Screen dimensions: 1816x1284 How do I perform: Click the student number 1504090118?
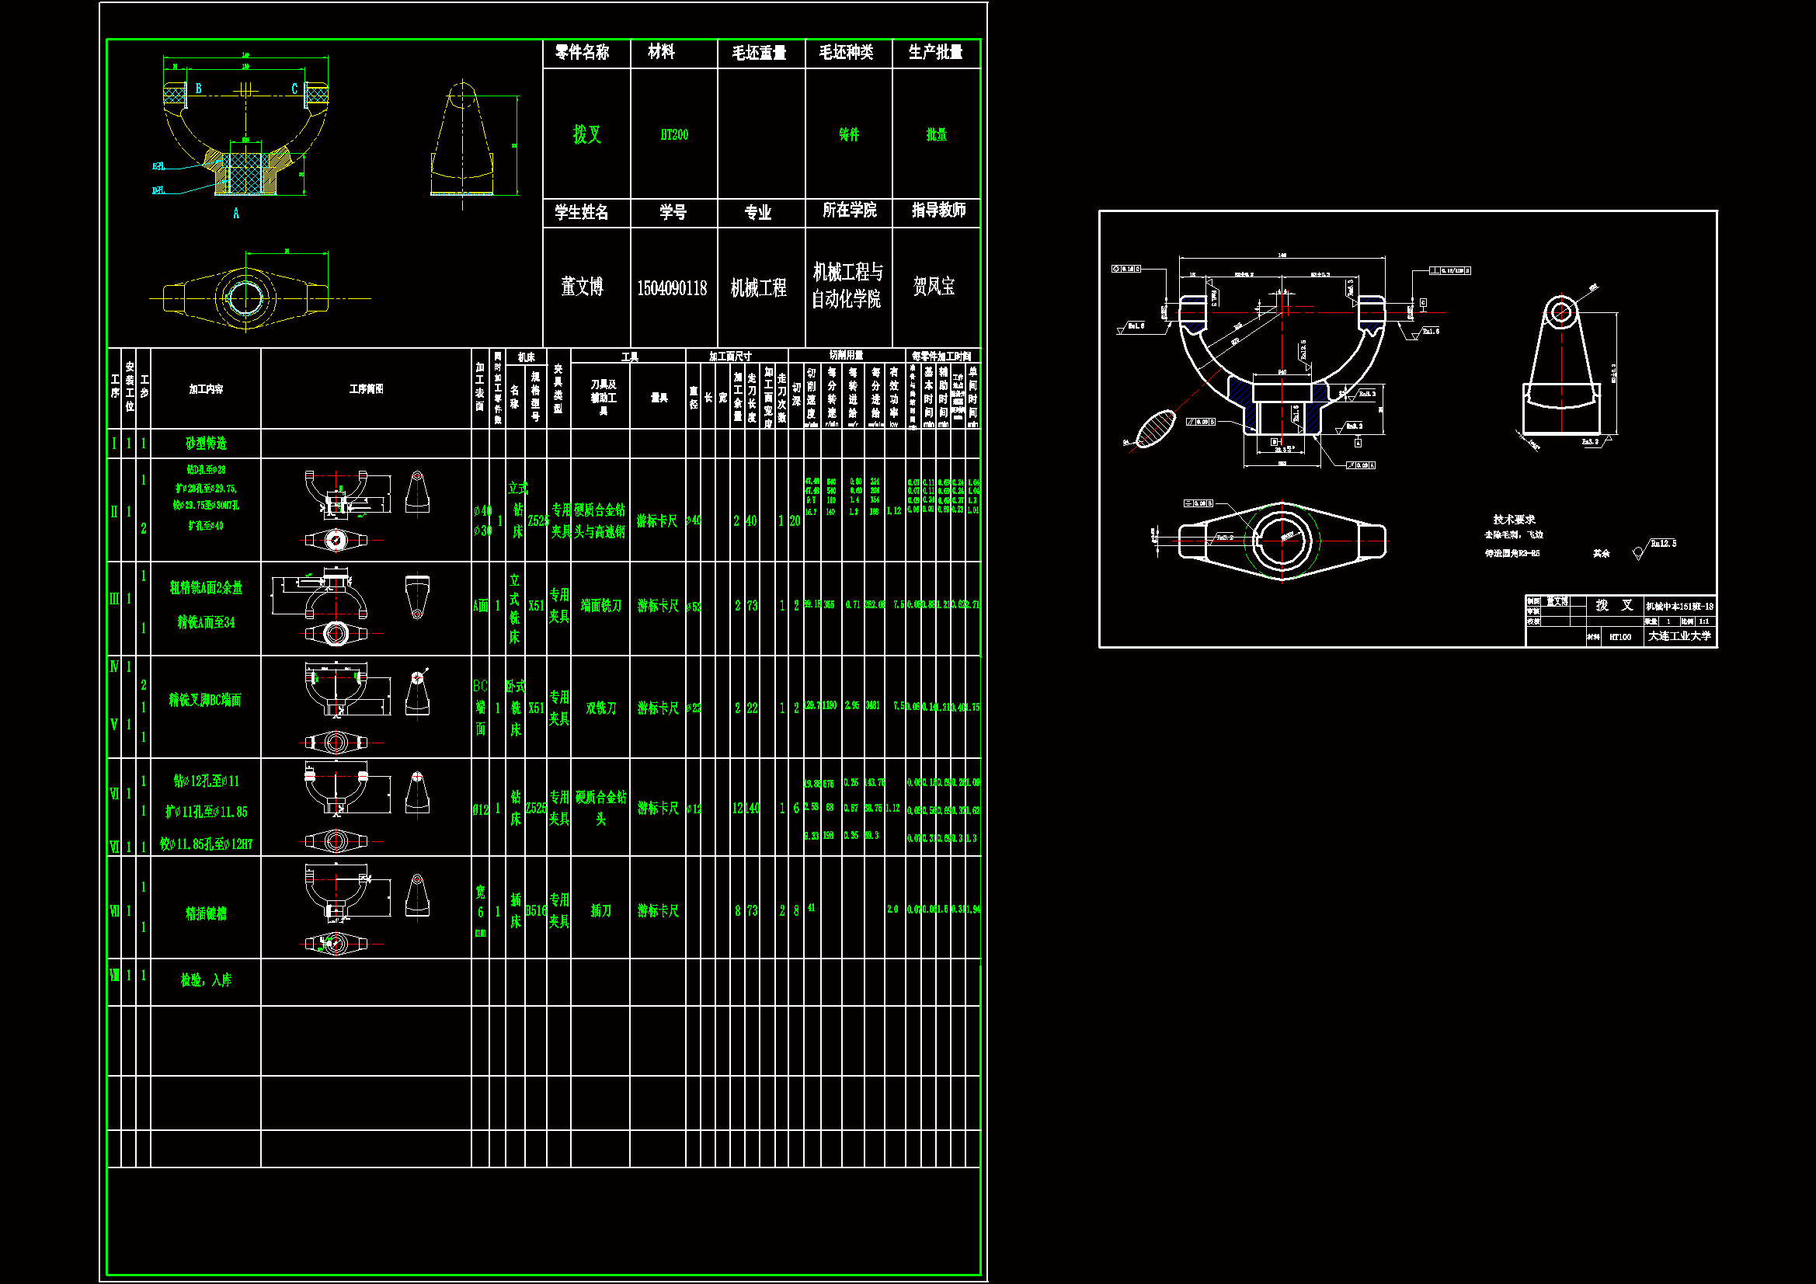673,288
